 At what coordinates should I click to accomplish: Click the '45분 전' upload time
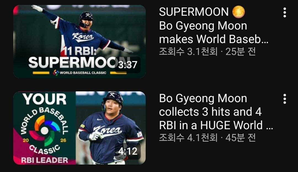click(x=240, y=138)
